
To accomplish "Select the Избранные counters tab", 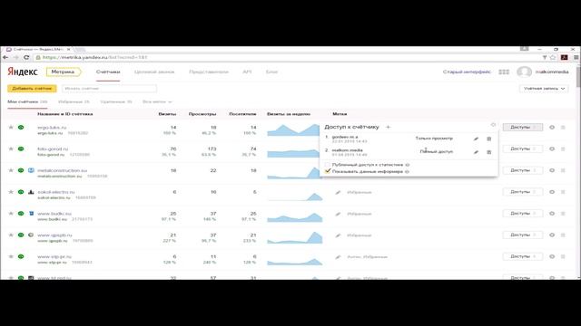I will 74,101.
